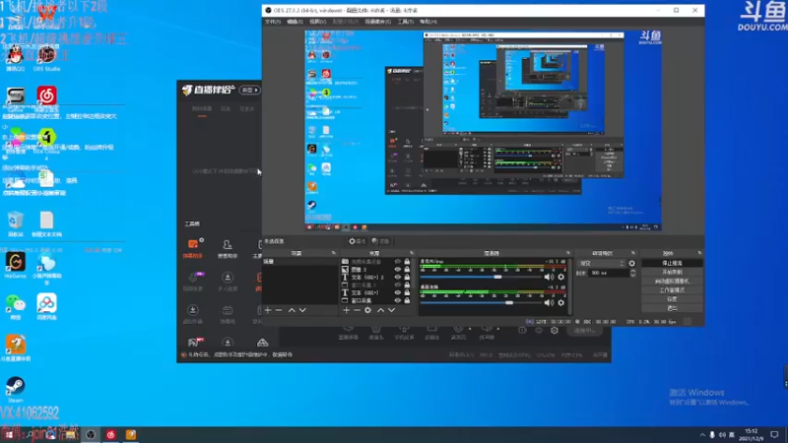Click 属性 button above the docks

(358, 241)
